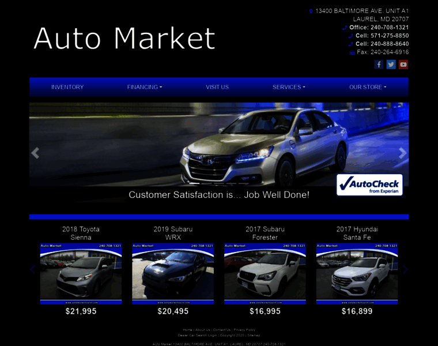Expand the Services dropdown menu

point(289,87)
